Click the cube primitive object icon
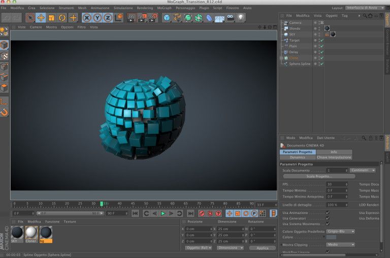This screenshot has width=390, height=258. (x=167, y=18)
